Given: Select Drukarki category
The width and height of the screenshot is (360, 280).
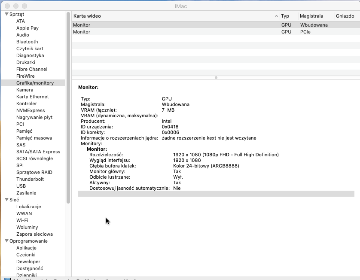Looking at the screenshot, I should 26,62.
